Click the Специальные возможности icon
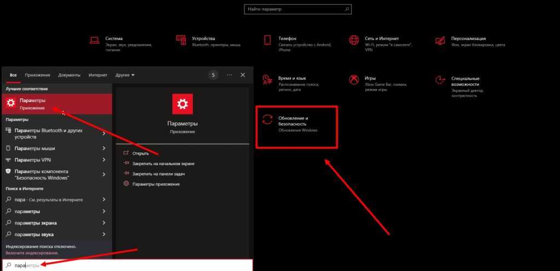The width and height of the screenshot is (560, 271). [440, 80]
